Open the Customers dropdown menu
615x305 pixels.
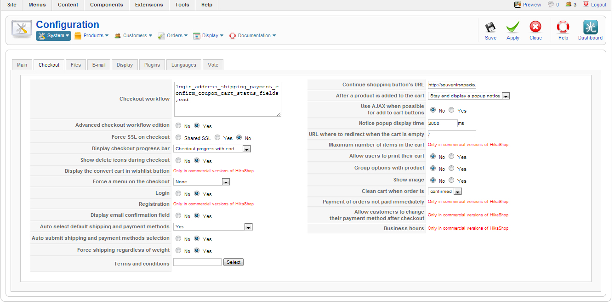[x=133, y=35]
